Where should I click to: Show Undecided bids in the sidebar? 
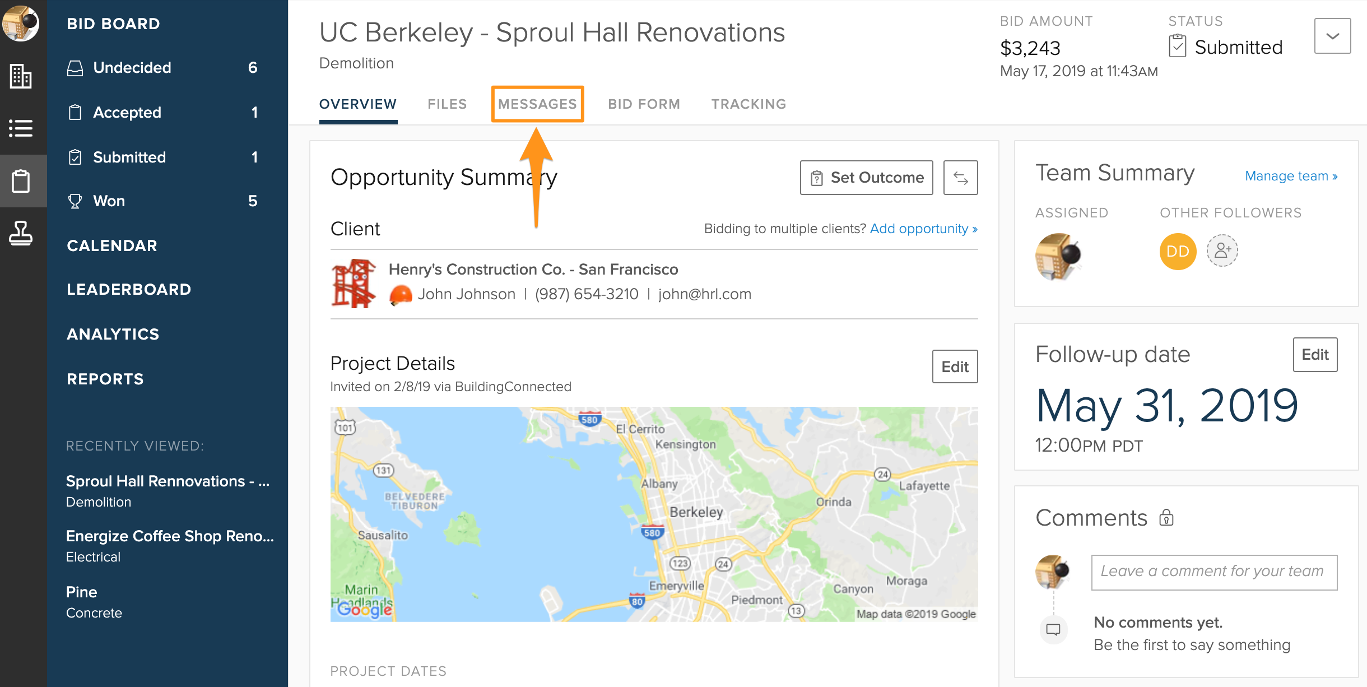point(132,68)
